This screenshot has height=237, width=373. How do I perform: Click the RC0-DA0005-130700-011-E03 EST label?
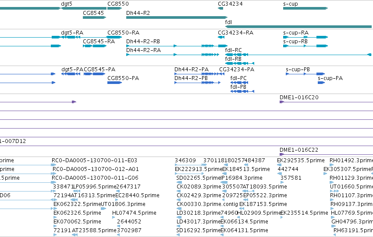(x=94, y=160)
